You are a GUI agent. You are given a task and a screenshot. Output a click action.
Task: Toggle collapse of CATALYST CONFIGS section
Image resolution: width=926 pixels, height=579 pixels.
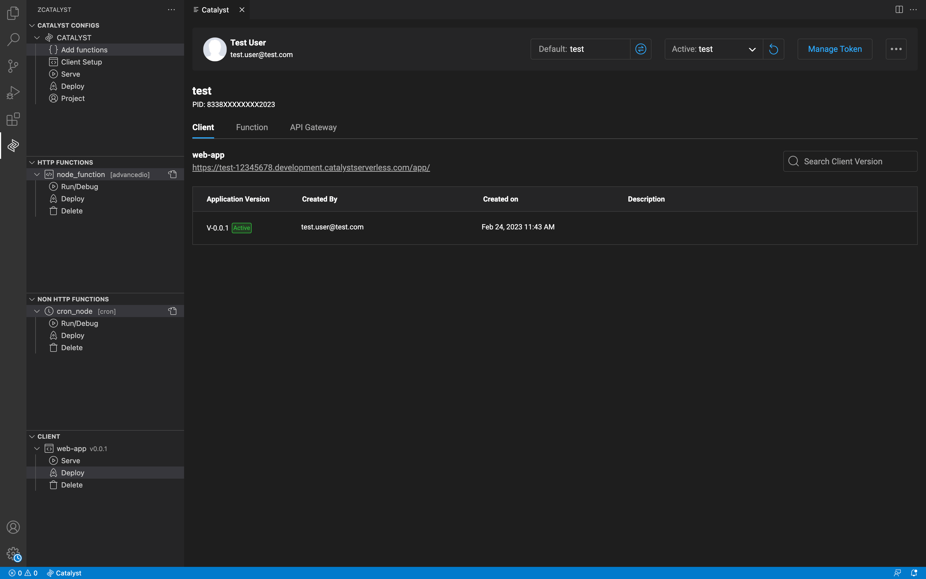click(32, 25)
